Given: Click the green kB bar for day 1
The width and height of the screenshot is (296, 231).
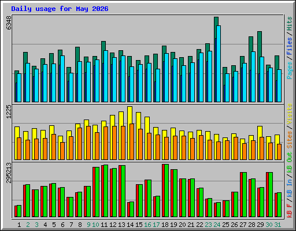Looking at the screenshot, I should 19,211.
